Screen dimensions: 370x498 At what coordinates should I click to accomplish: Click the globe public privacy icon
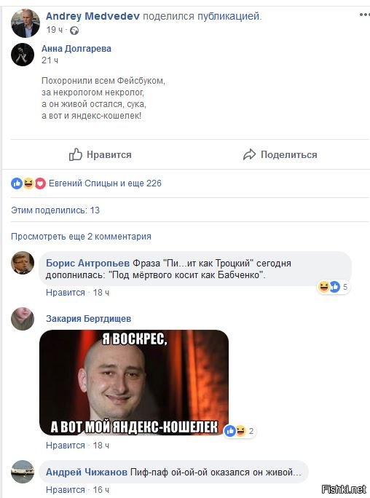pos(74,31)
